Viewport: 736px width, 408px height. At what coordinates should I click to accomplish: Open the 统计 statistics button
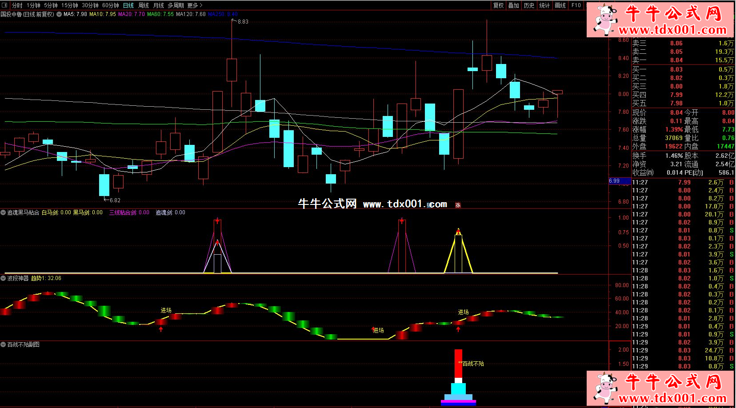tap(544, 5)
